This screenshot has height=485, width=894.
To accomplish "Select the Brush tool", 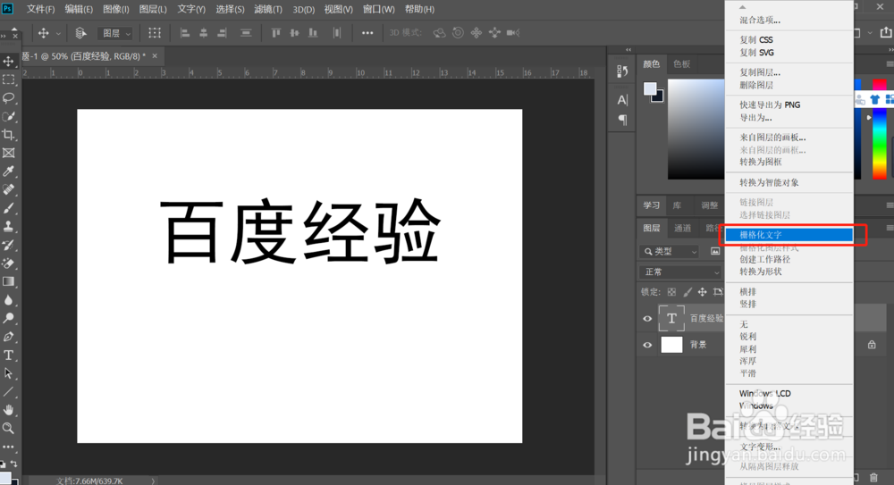I will [x=9, y=208].
